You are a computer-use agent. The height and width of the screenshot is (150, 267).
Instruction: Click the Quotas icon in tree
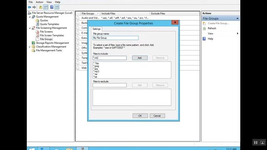pos(37,20)
